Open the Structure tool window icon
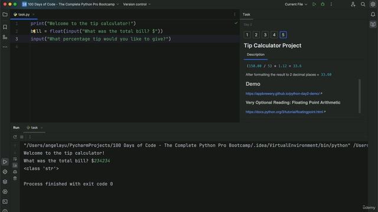This screenshot has height=212, width=378. coord(5,37)
